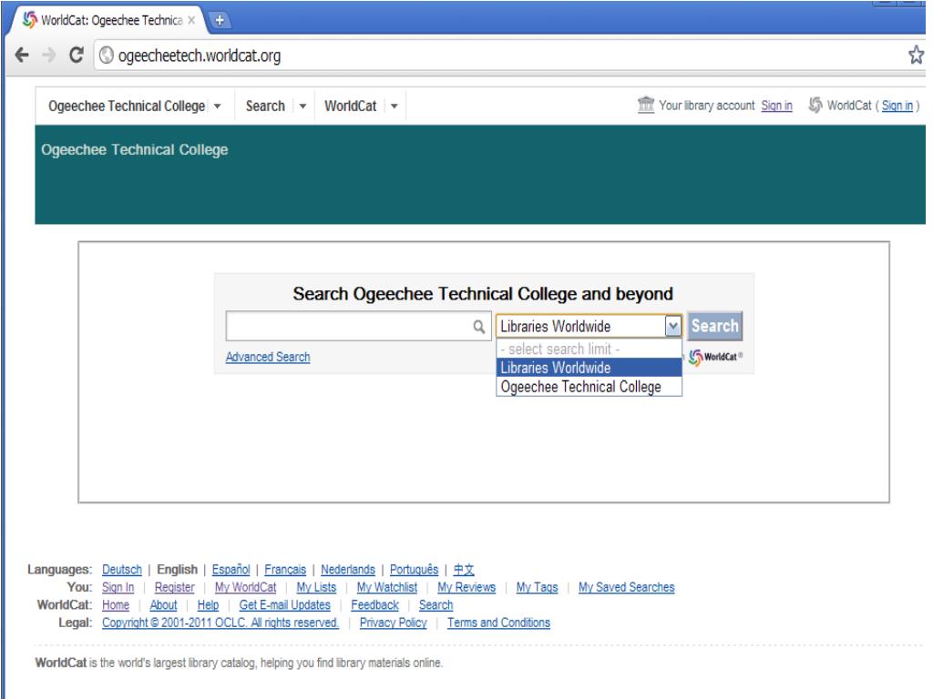Click the Ogeechee Technical College banner title
The image size is (933, 699).
tap(135, 150)
